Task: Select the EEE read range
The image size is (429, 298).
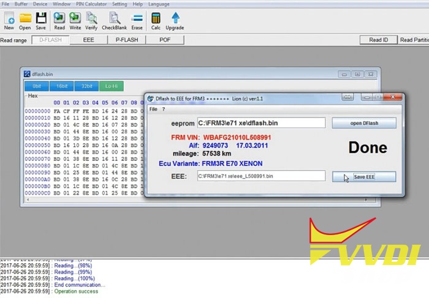Action: click(89, 40)
